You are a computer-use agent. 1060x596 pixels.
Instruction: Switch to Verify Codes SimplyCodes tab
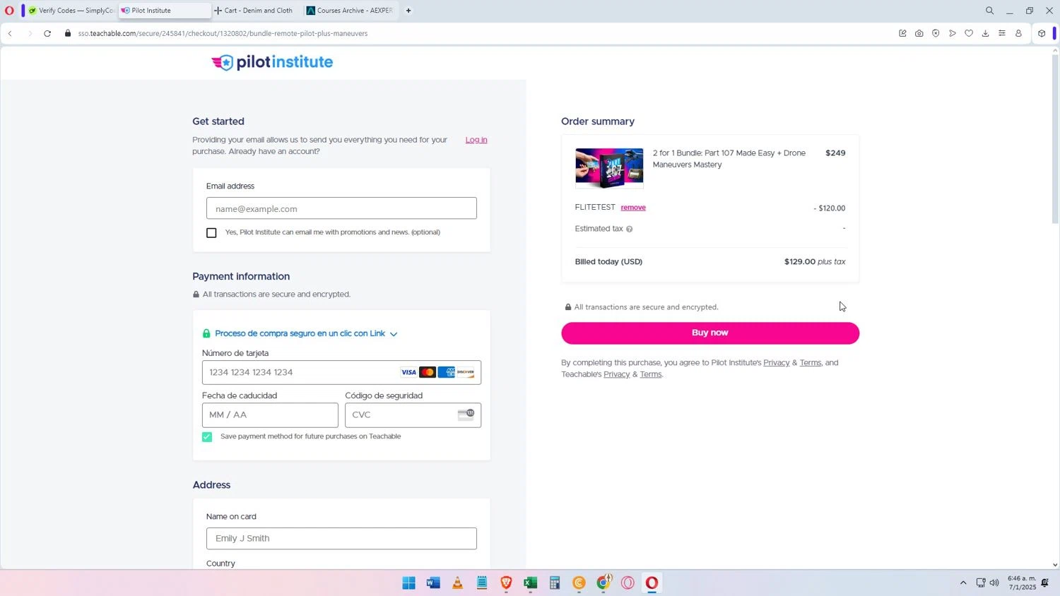coord(71,11)
